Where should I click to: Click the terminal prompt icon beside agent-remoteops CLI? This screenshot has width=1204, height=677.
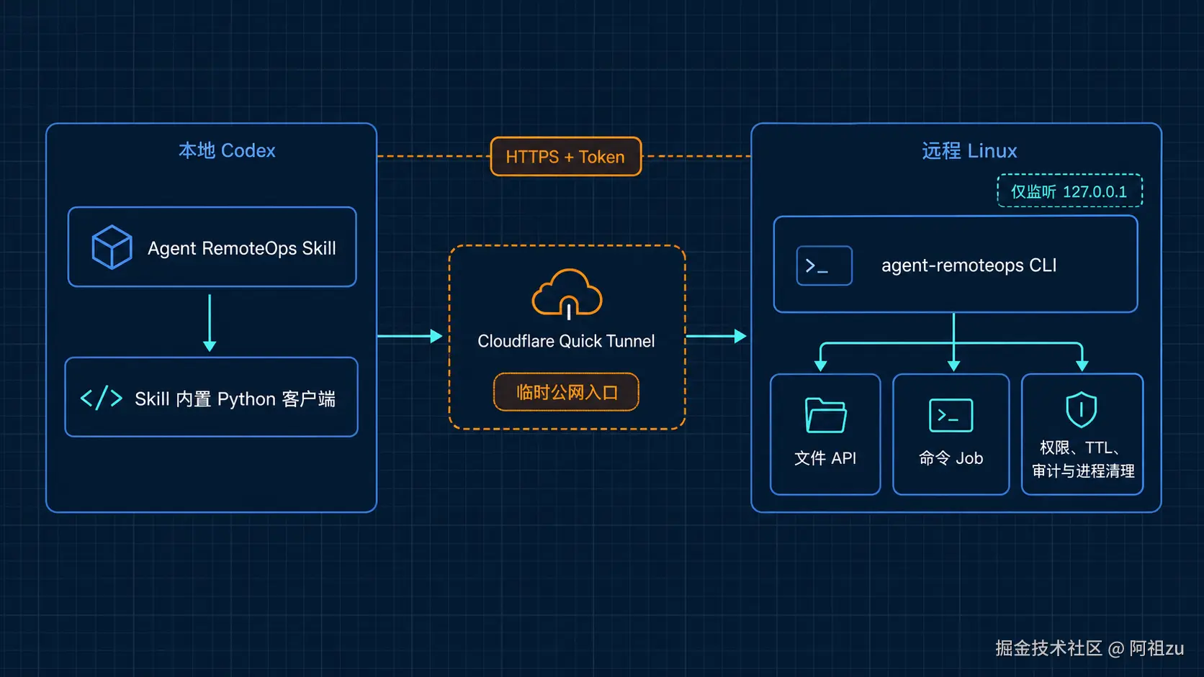[824, 265]
